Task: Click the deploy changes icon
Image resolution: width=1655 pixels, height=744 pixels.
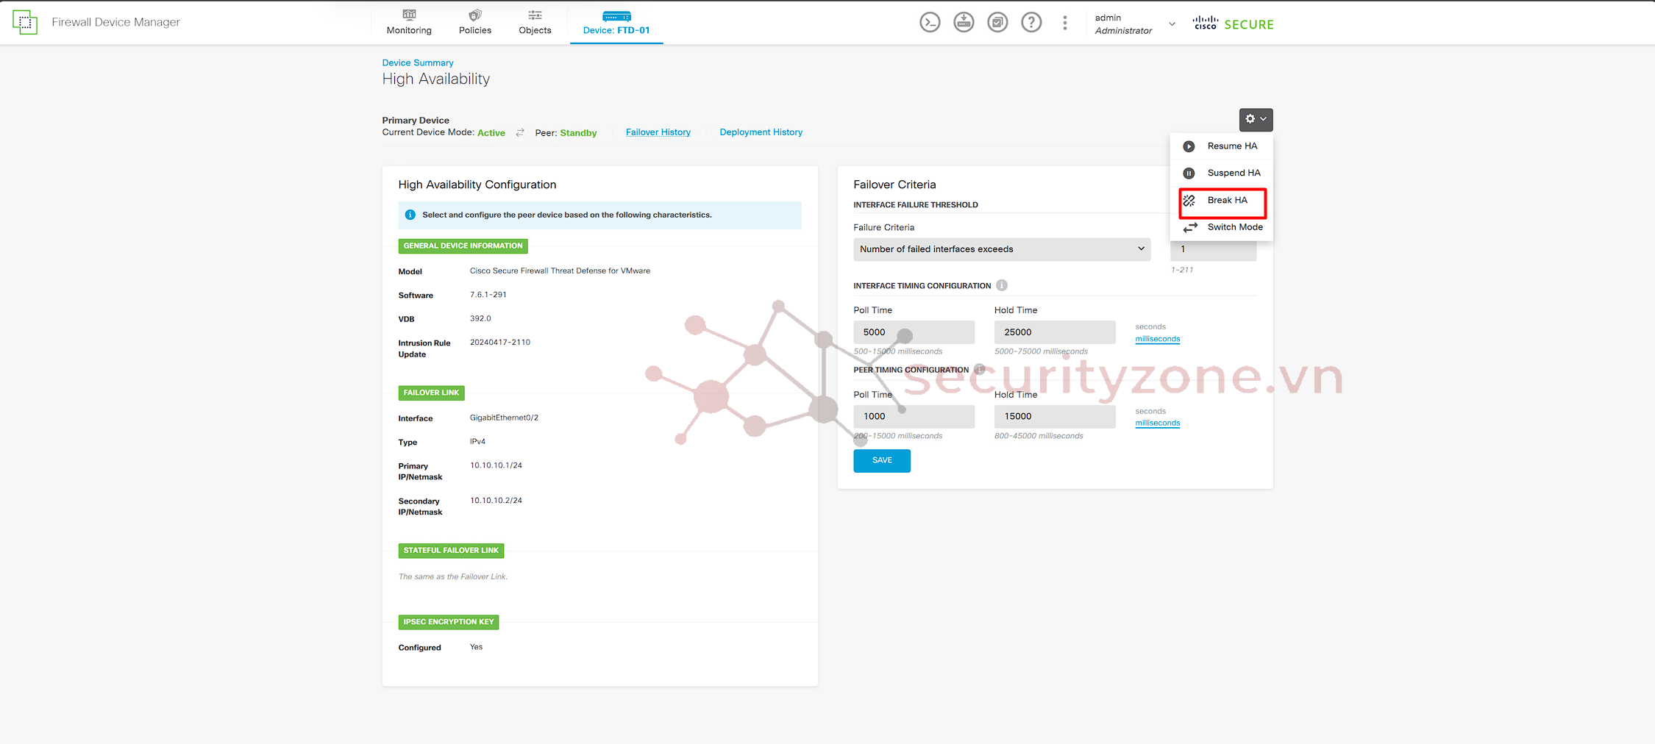Action: 964,23
